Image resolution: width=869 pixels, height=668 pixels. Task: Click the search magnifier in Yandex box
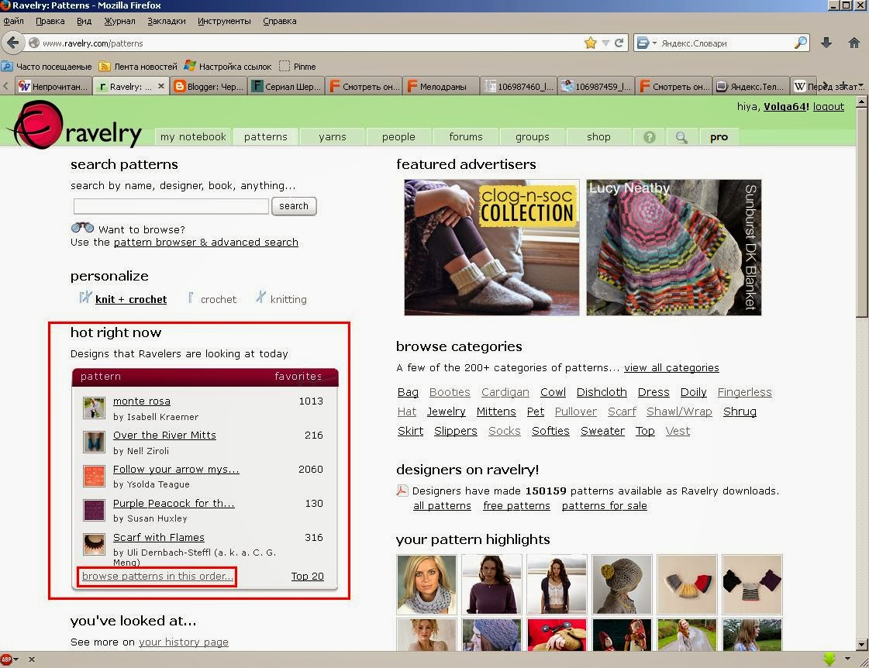coord(800,43)
